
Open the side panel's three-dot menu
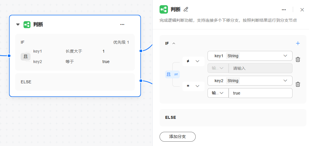(x=284, y=10)
